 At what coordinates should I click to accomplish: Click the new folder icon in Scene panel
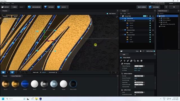[x=121, y=51]
